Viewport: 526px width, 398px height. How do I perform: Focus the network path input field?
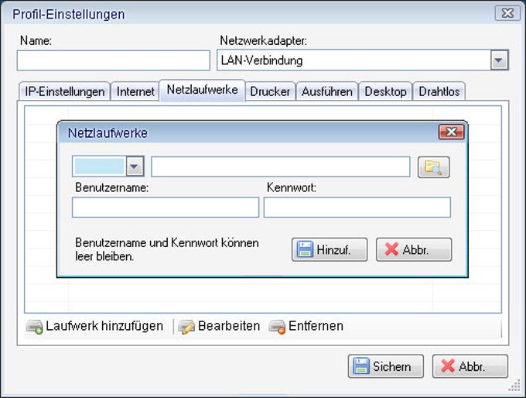(281, 166)
